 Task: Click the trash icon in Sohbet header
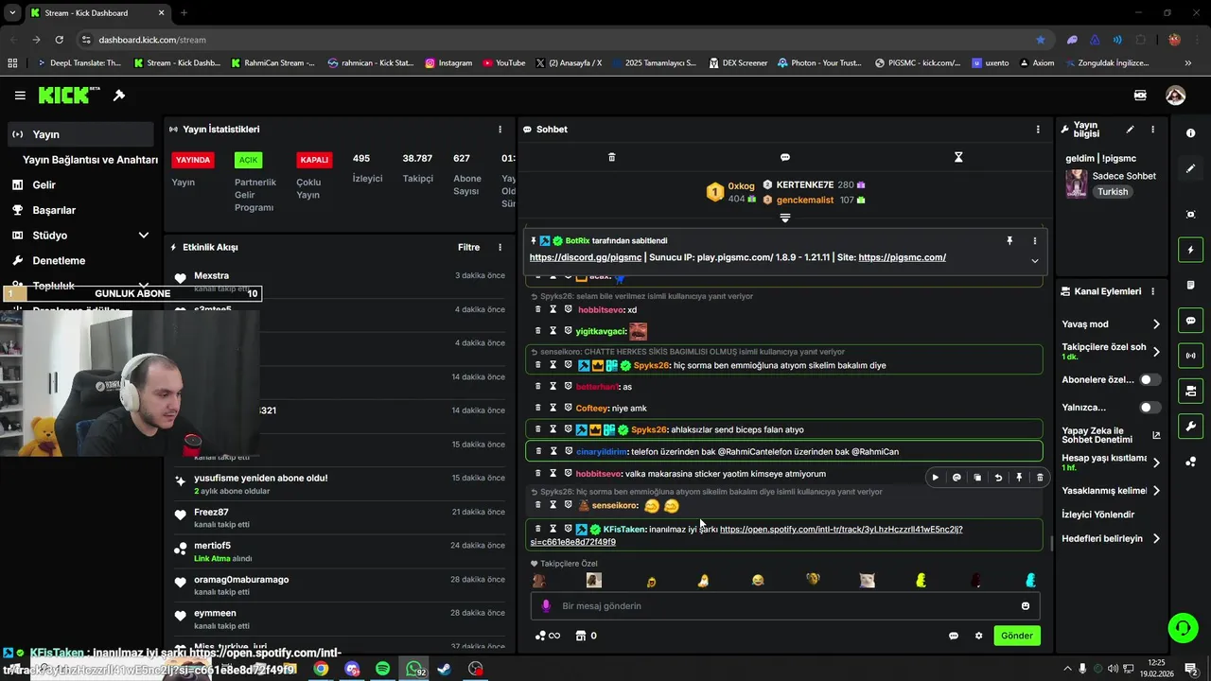611,157
